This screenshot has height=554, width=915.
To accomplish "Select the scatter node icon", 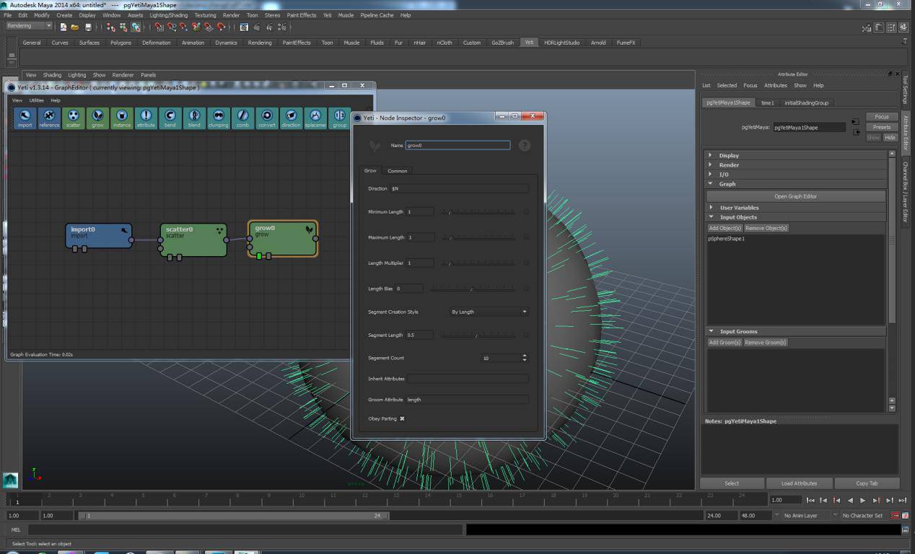I will click(x=74, y=117).
